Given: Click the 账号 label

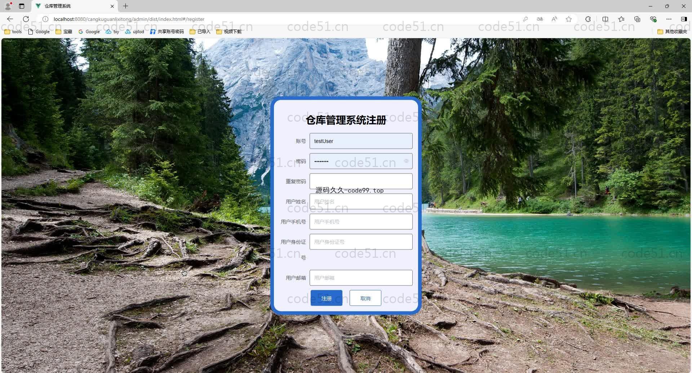Looking at the screenshot, I should (x=301, y=141).
